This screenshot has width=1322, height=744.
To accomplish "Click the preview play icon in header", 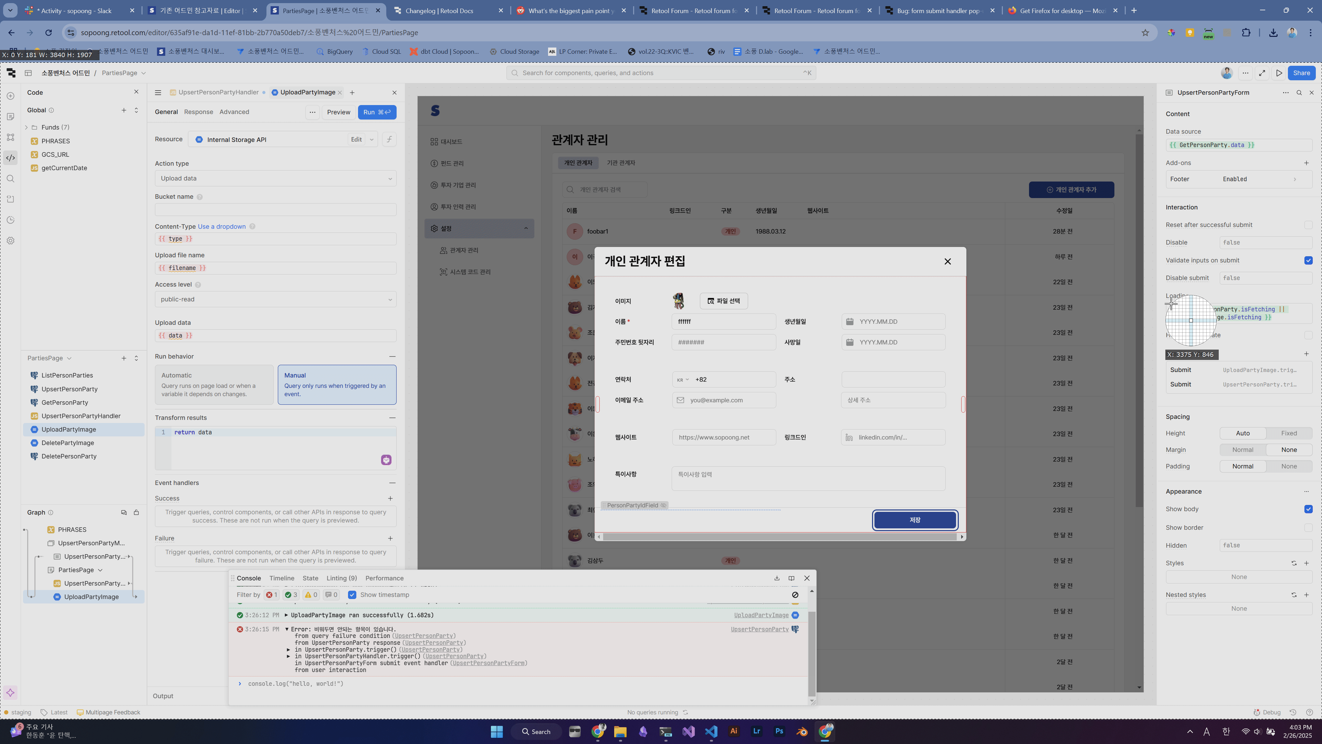I will pyautogui.click(x=1279, y=73).
